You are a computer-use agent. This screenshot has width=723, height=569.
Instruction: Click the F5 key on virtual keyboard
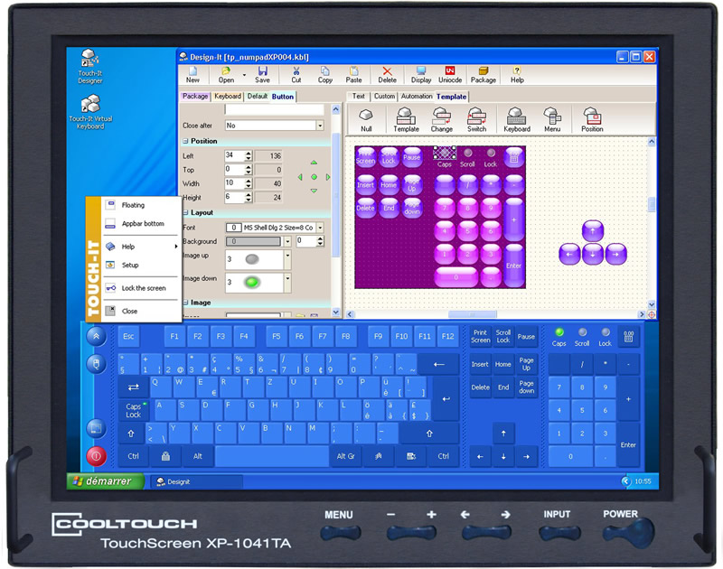277,336
